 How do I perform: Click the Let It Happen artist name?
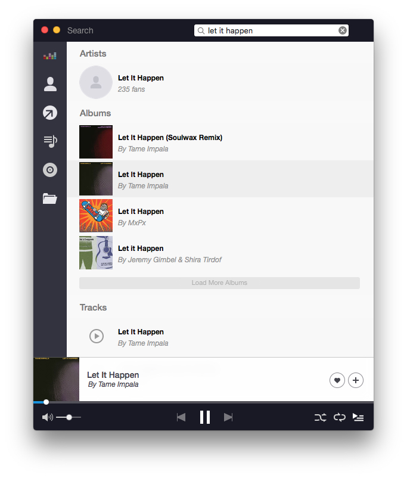(x=141, y=78)
